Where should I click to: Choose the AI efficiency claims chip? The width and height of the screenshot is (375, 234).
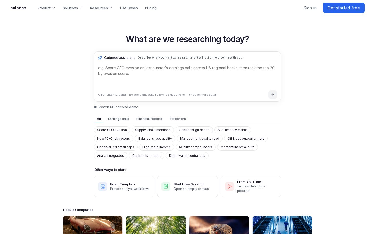click(x=233, y=130)
